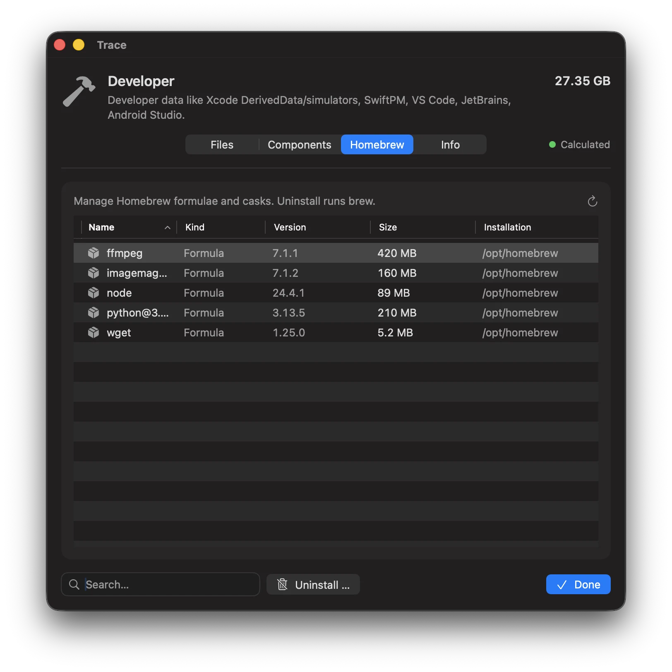Click version 7.1.1 cell
Viewport: 672px width, 672px height.
285,253
